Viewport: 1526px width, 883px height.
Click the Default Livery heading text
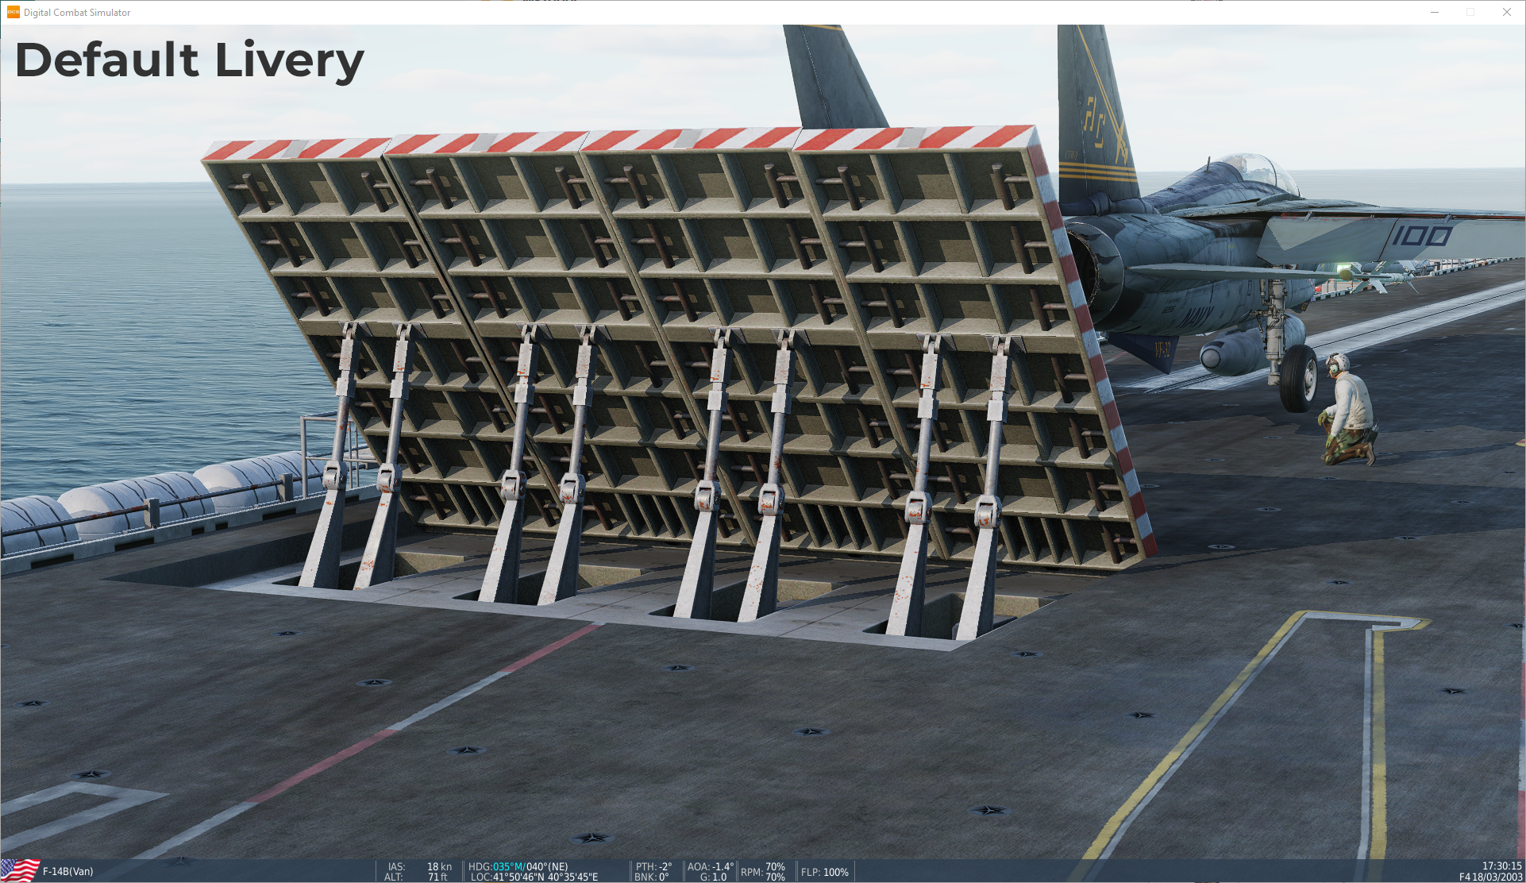[189, 60]
